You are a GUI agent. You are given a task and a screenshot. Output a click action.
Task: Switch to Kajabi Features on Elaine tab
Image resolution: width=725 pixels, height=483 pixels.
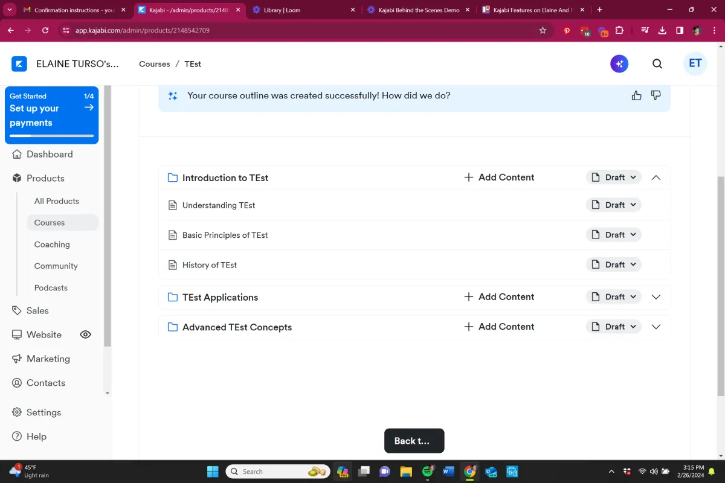pos(533,10)
